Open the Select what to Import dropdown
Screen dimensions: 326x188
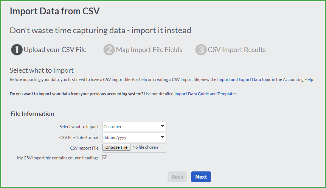[x=134, y=127]
